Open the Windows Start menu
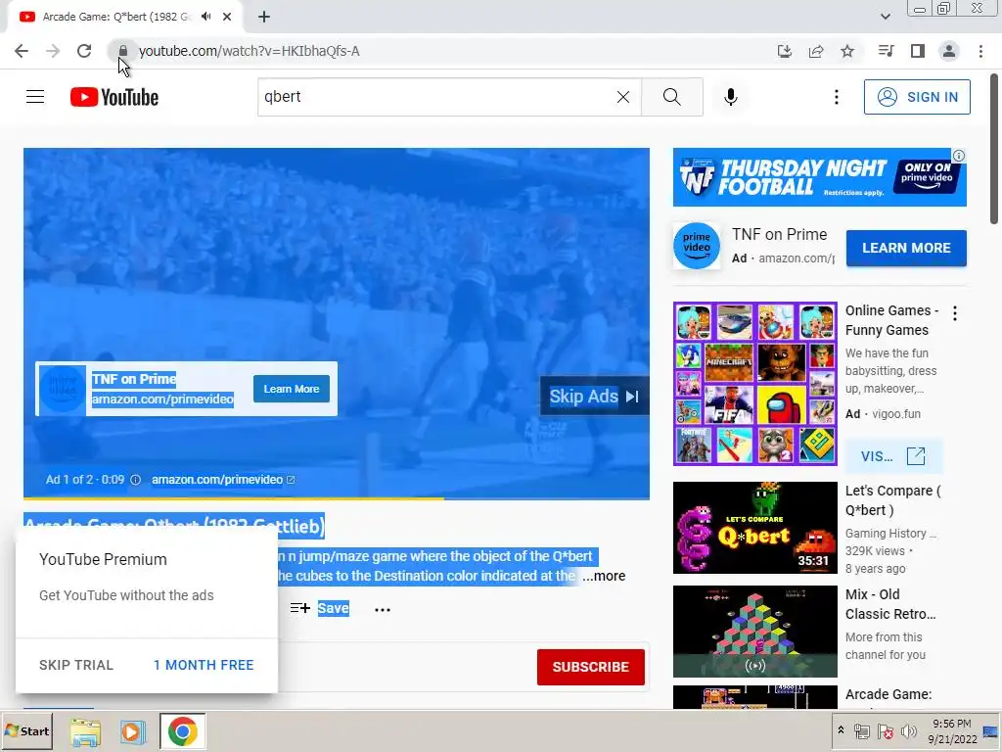This screenshot has width=1002, height=752. coord(26,730)
